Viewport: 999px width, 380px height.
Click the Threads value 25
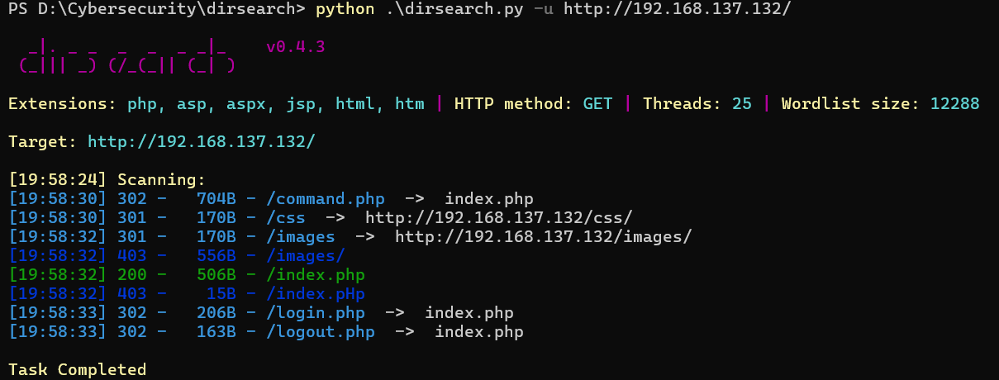click(x=741, y=104)
